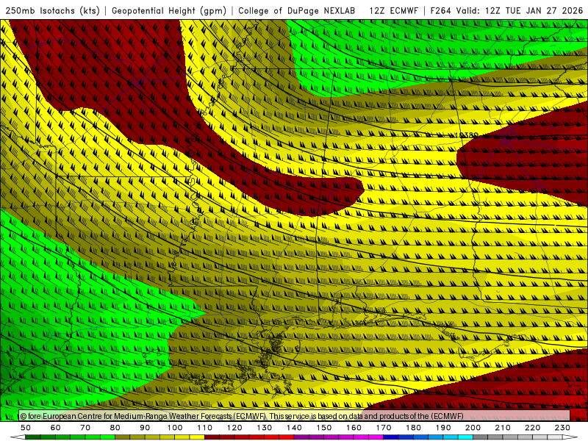
Task: Click the 120 value on the color scale
Action: (x=234, y=428)
